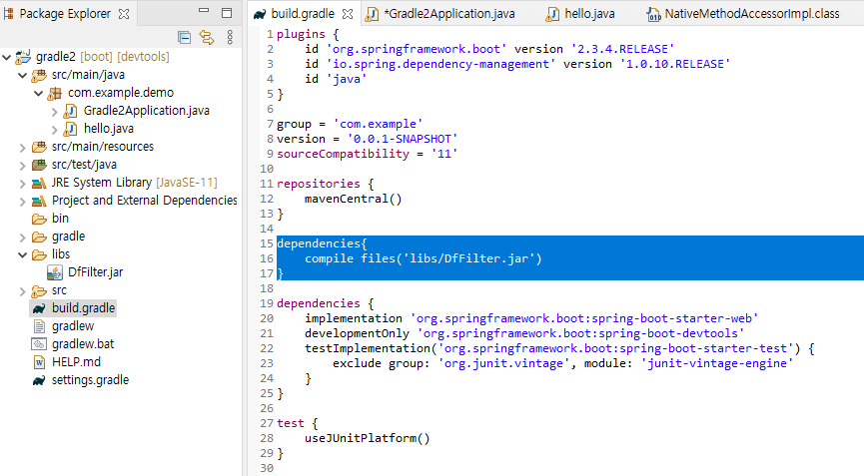Image resolution: width=864 pixels, height=476 pixels.
Task: Expand Gradle2Application.java in tree
Action: point(54,112)
